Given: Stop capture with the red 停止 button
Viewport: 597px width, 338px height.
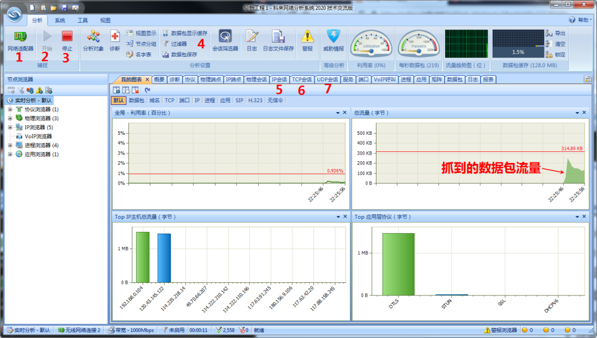Looking at the screenshot, I should pyautogui.click(x=67, y=41).
